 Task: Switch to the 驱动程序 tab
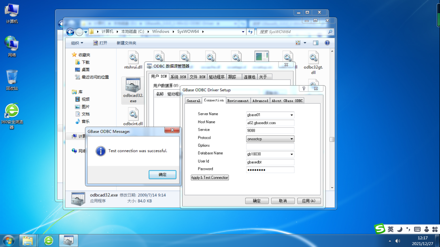(217, 77)
